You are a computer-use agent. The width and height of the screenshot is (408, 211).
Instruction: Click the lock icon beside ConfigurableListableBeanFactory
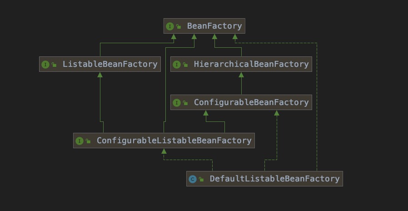[x=88, y=141]
